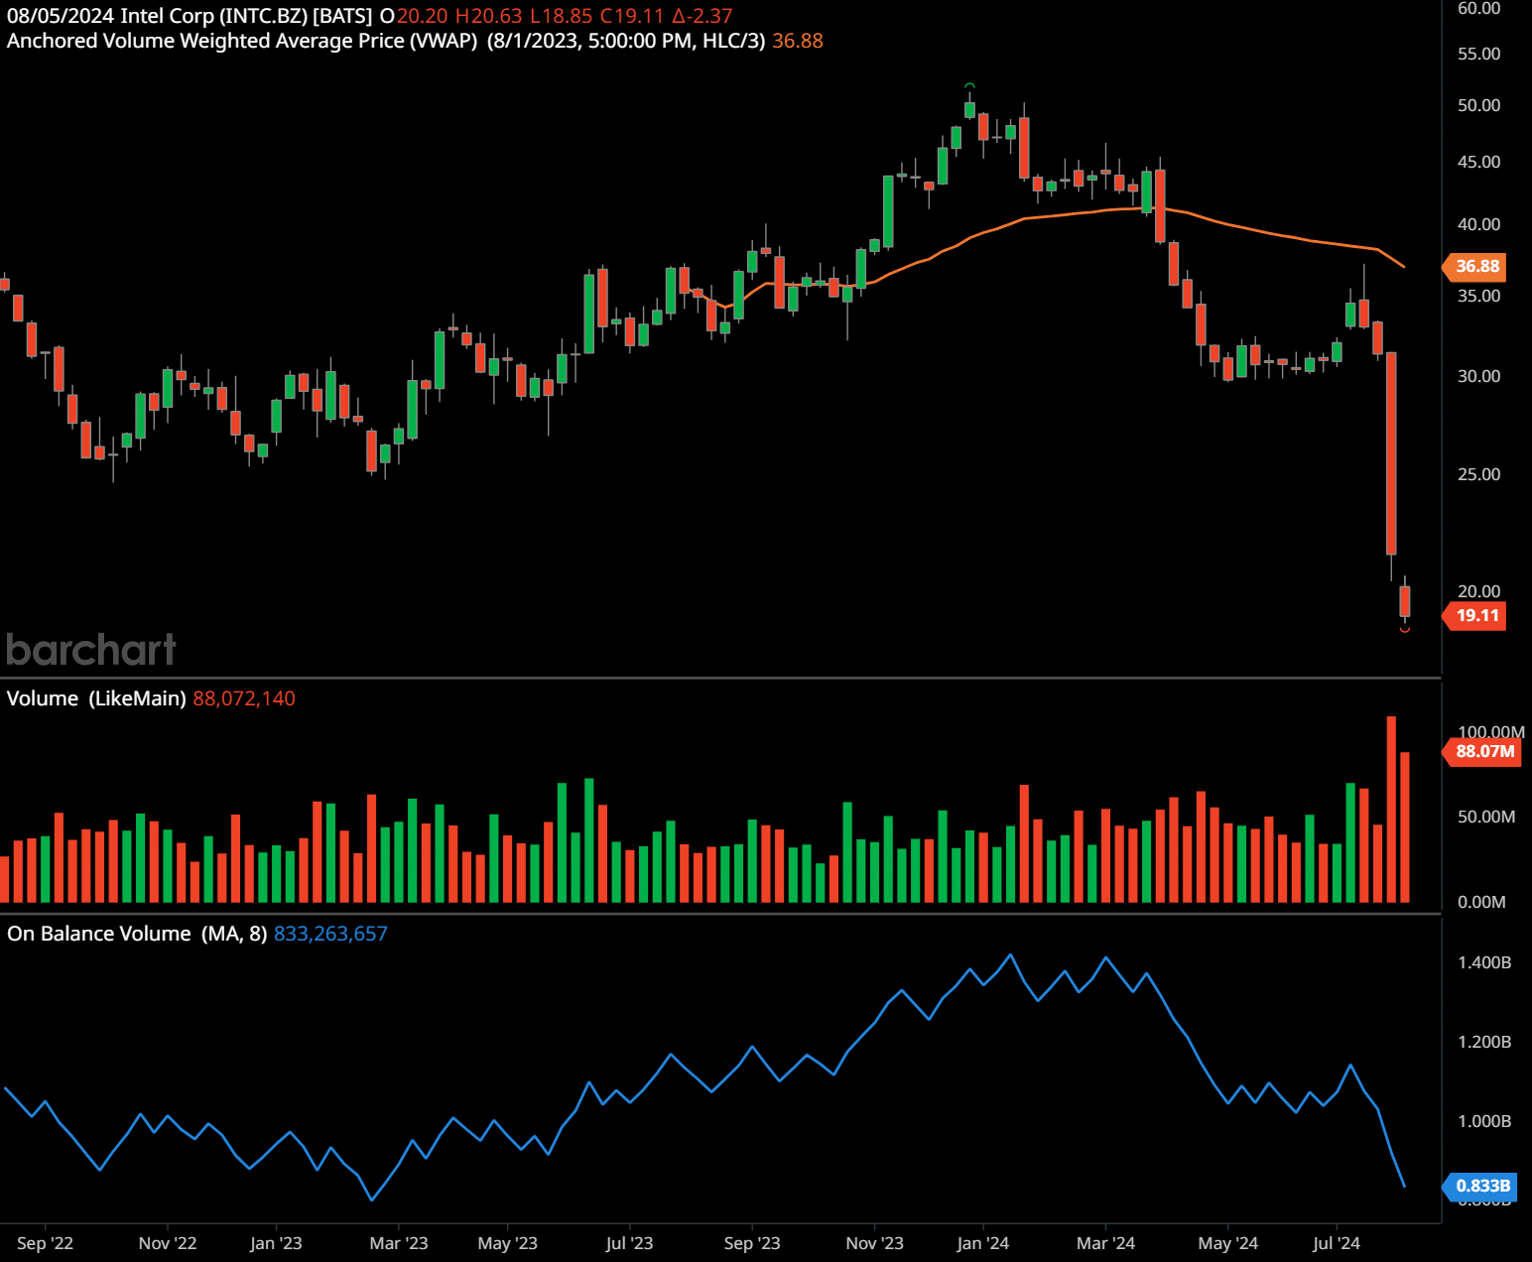The height and width of the screenshot is (1262, 1532).
Task: Click the Anchored Volume Weighted Average Price label
Action: [242, 41]
